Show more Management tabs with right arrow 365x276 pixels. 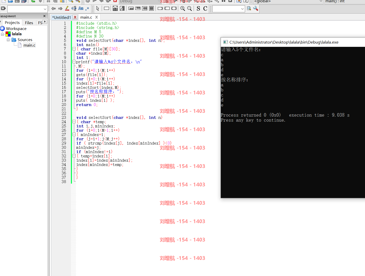tap(45, 22)
